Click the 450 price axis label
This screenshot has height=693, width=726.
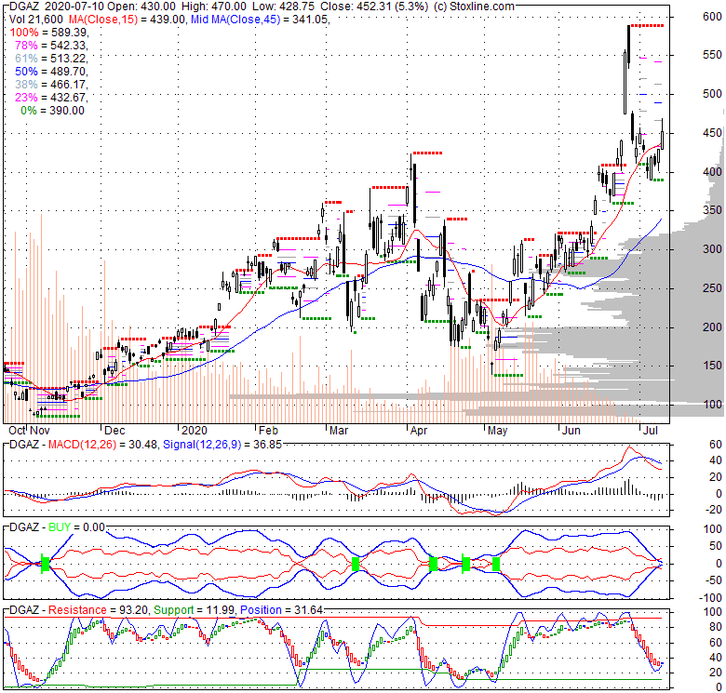point(712,133)
